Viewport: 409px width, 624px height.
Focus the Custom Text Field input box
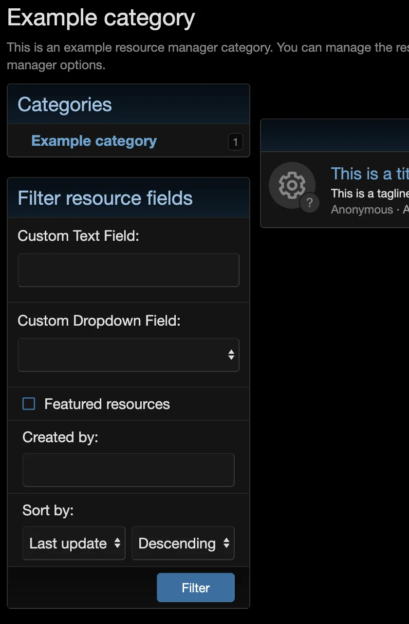[x=128, y=270]
